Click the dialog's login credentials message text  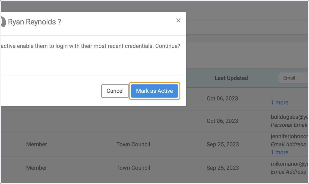(90, 46)
